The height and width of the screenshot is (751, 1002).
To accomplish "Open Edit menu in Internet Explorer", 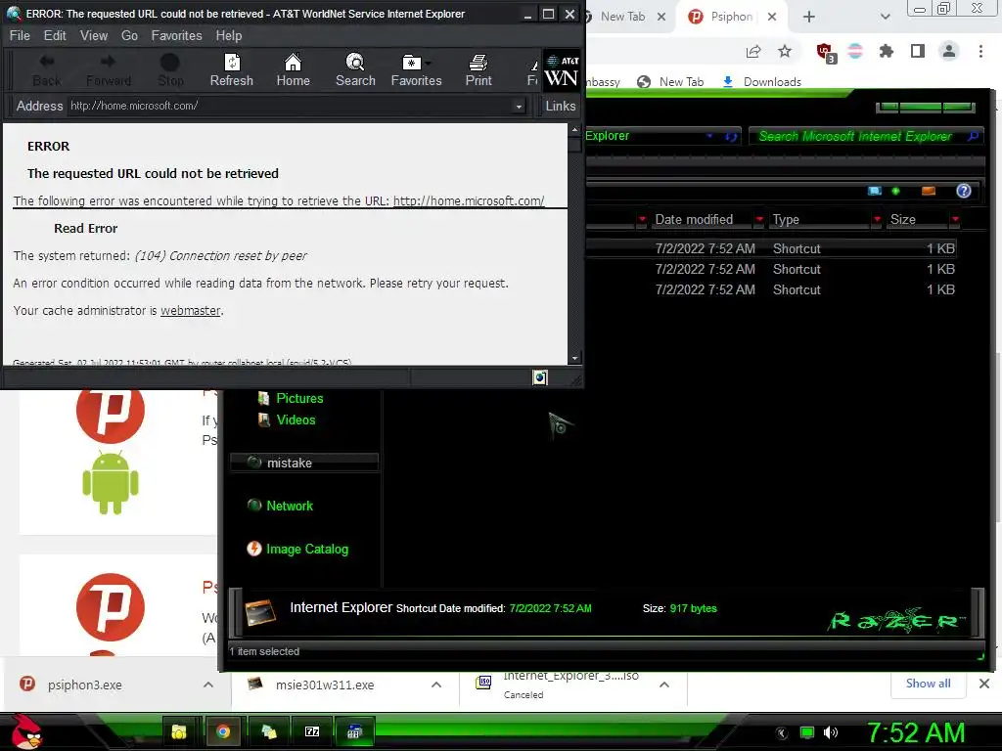I will [x=55, y=36].
